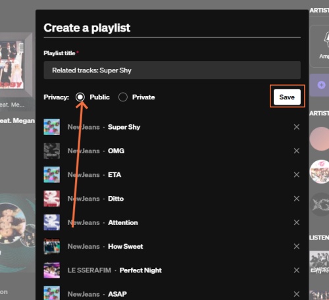Click the ETA track title
The image size is (329, 300).
click(114, 175)
